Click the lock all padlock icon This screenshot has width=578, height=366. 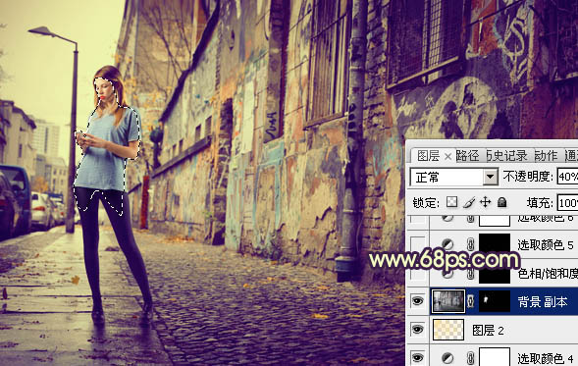501,202
